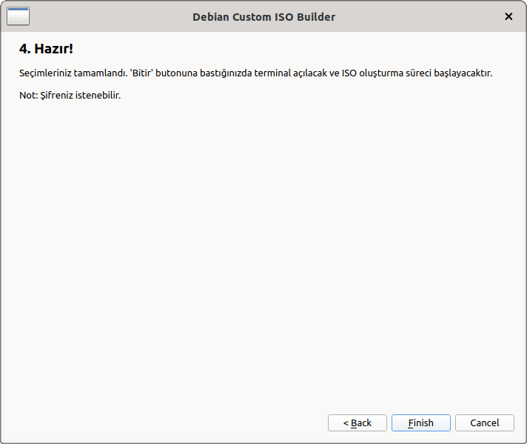The width and height of the screenshot is (527, 444).
Task: Click the 'Not: Şifreniz istenebilir.' note
Action: (x=70, y=96)
